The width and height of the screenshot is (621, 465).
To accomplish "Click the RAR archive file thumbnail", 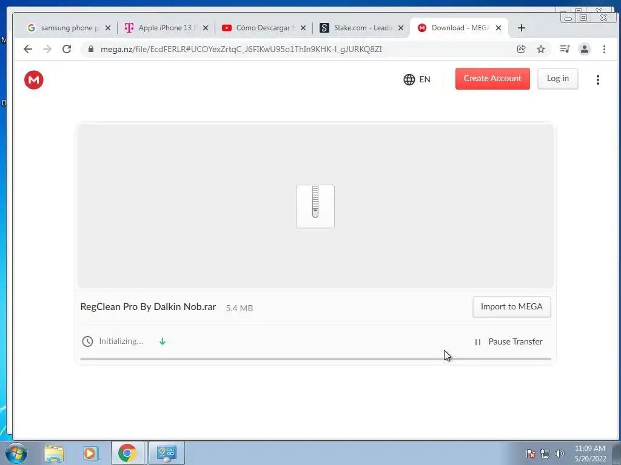I will [x=315, y=206].
